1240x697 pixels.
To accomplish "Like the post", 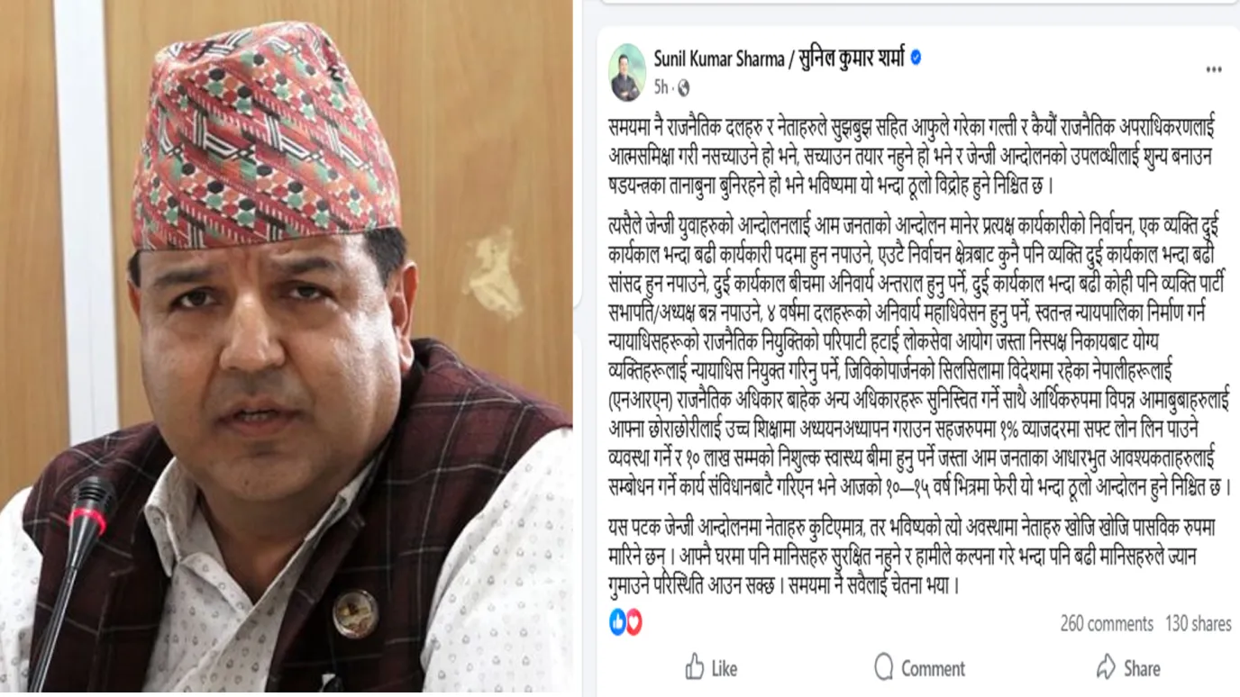I will point(712,668).
